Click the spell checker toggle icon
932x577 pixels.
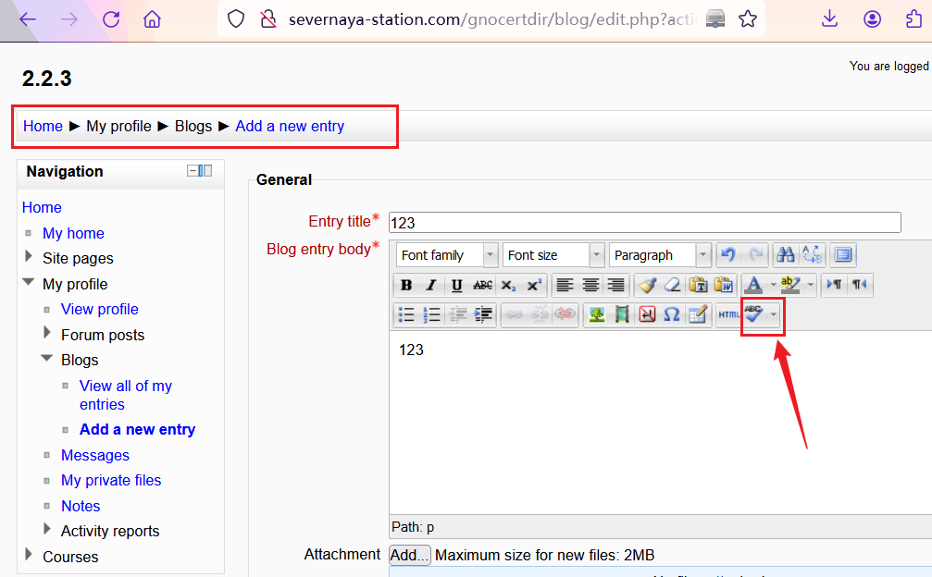(754, 314)
